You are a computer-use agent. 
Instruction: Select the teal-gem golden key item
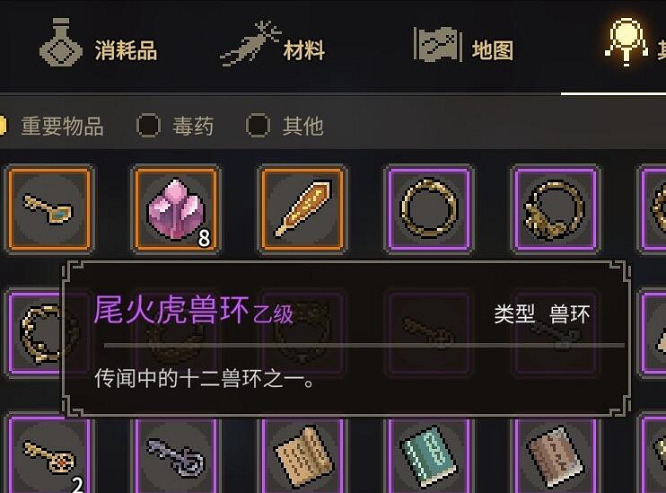[x=49, y=208]
